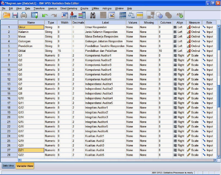Select the Measure cell of the Umur row
Image resolution: width=221 pixels, height=175 pixels.
(194, 27)
